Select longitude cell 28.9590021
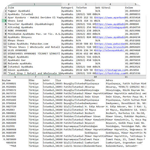 tap(15, 83)
